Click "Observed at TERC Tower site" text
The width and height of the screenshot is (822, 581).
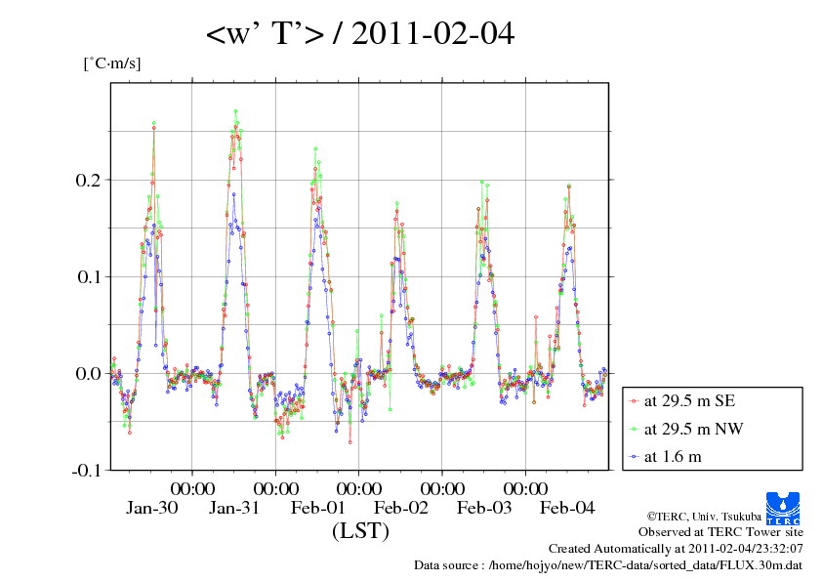pos(720,532)
